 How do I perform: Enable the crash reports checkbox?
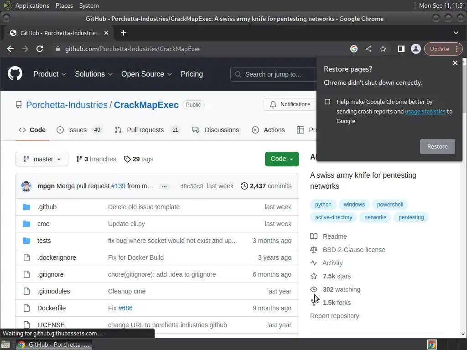tap(327, 102)
